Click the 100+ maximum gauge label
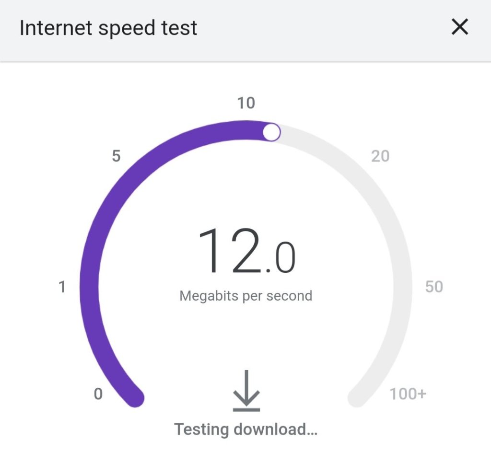The image size is (491, 465). (x=408, y=394)
